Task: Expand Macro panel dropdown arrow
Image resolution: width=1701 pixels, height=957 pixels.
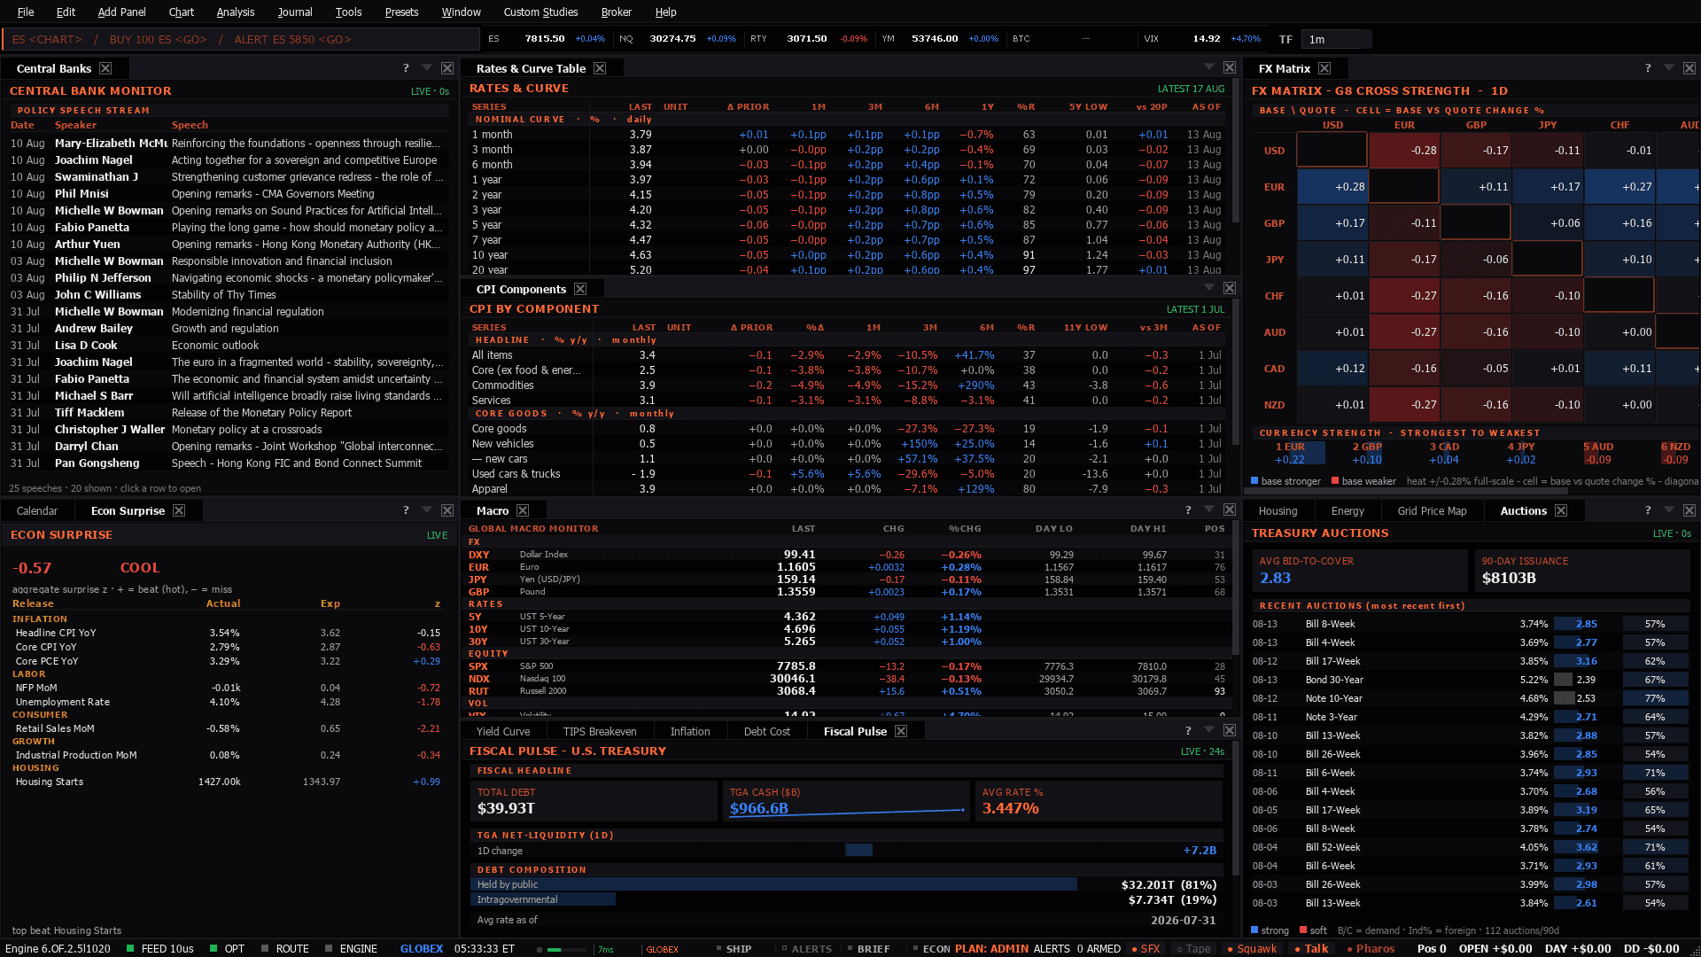Action: pyautogui.click(x=1209, y=510)
